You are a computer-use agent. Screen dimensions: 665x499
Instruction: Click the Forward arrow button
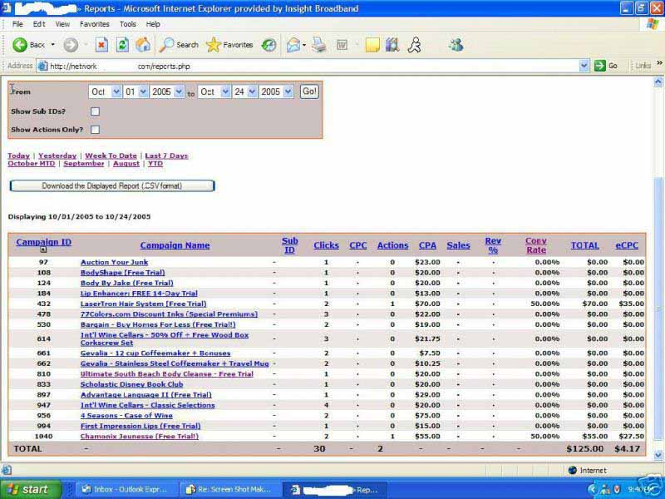point(71,45)
